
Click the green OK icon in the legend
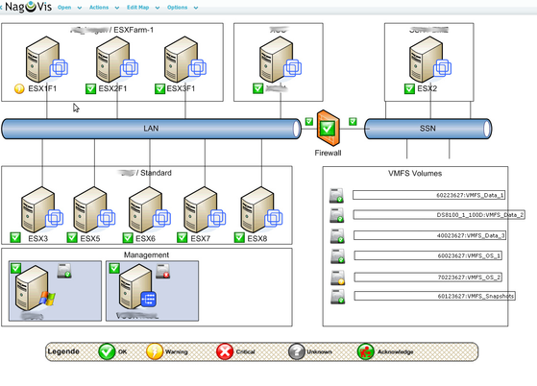tap(107, 351)
